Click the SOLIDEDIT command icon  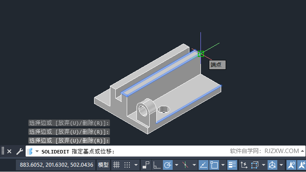click(x=30, y=151)
